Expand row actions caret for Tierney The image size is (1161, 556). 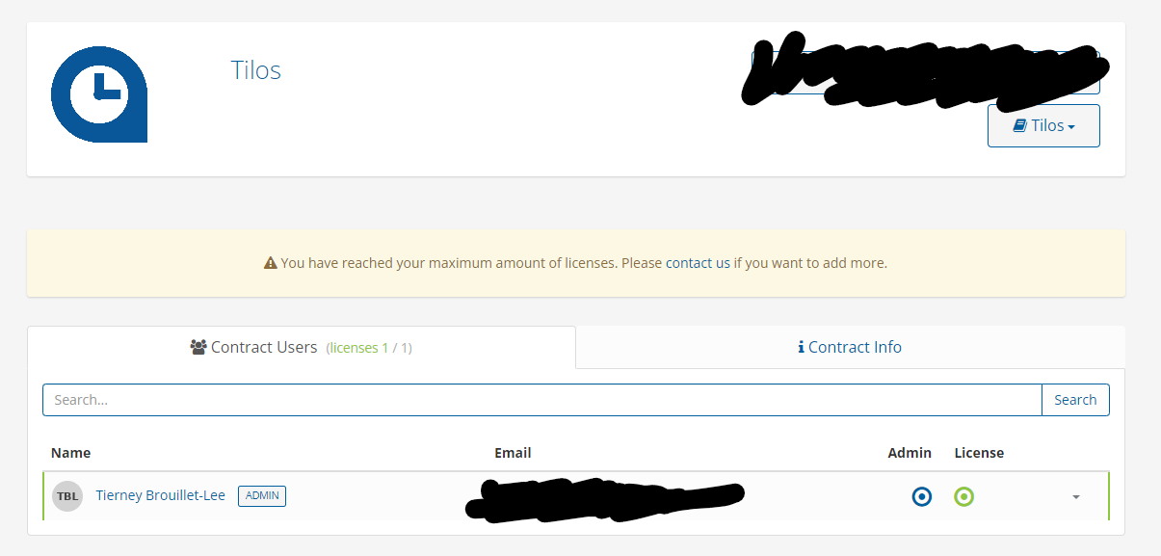coord(1075,497)
